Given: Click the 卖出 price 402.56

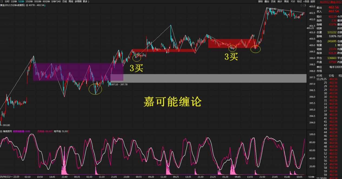Looking at the screenshot, I should tap(334, 8).
